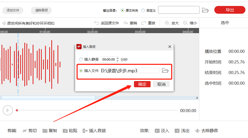This screenshot has height=138, width=248.
Task: Zoom out with 缩小 magnifier icon
Action: (185, 23)
